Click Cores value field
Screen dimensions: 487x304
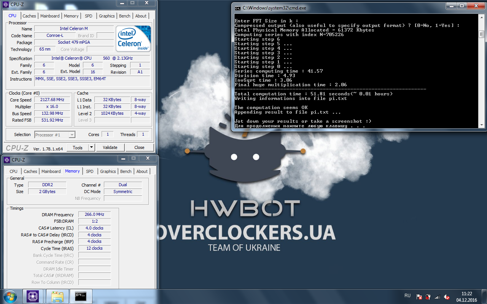108,135
